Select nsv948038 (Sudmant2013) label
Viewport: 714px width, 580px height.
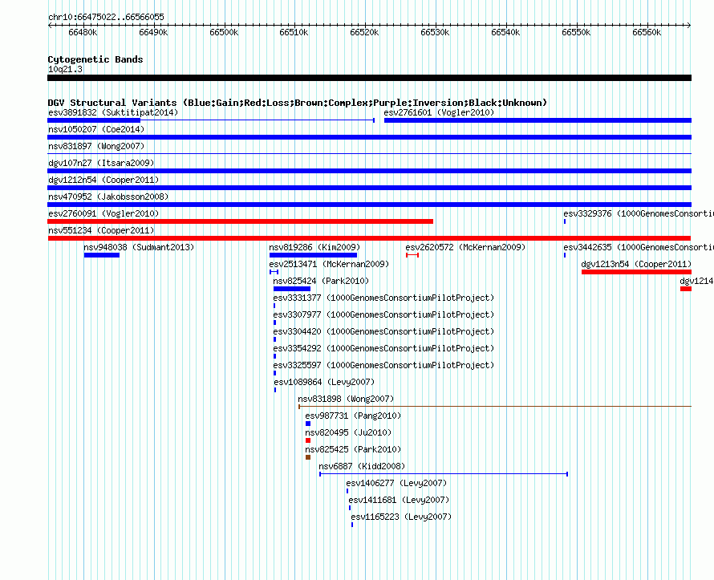139,247
